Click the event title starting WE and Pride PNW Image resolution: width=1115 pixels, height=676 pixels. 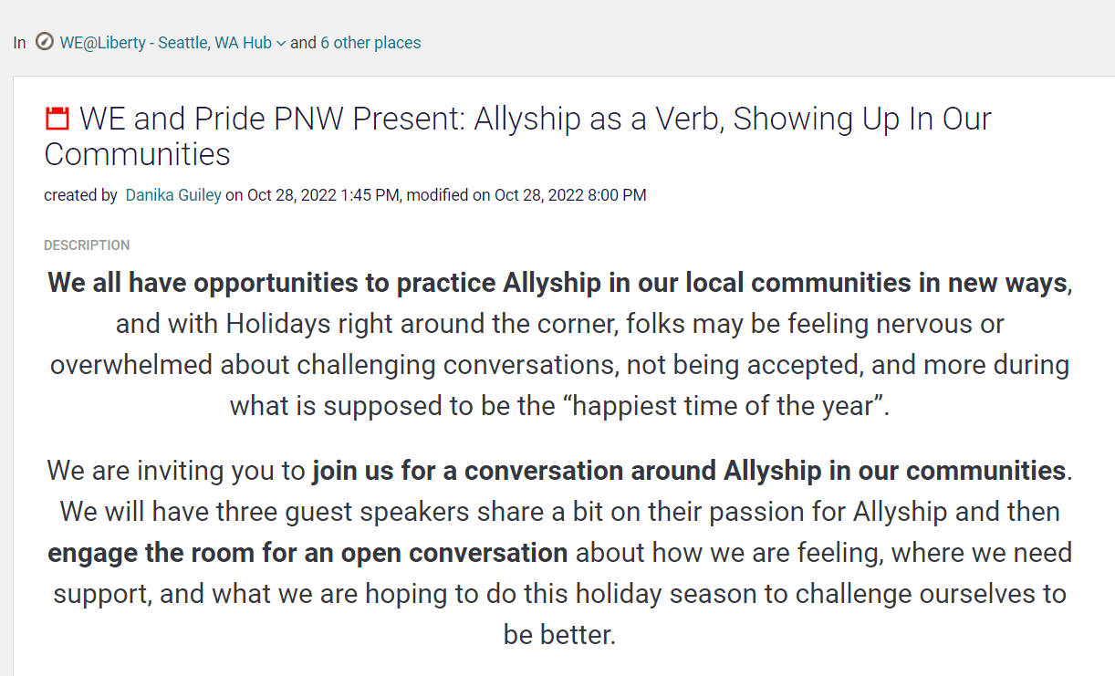(517, 136)
